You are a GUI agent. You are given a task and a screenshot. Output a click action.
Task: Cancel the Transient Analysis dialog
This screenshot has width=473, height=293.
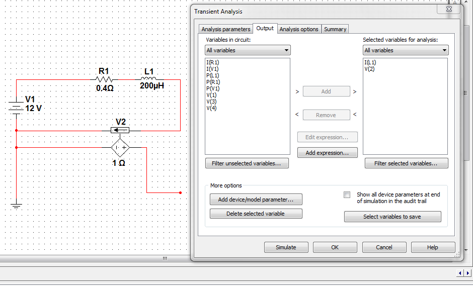[x=384, y=247]
